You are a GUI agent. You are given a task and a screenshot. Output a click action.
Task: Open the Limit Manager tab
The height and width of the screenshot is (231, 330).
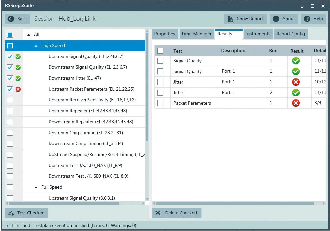pyautogui.click(x=197, y=34)
